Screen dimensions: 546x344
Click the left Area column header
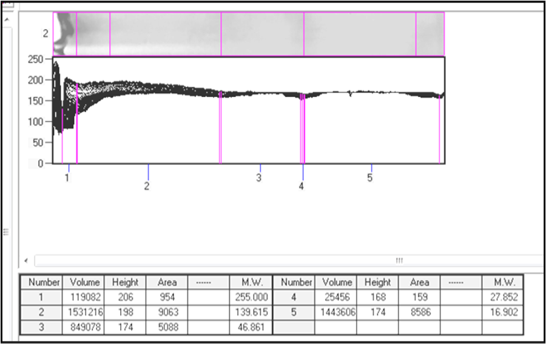pyautogui.click(x=167, y=282)
